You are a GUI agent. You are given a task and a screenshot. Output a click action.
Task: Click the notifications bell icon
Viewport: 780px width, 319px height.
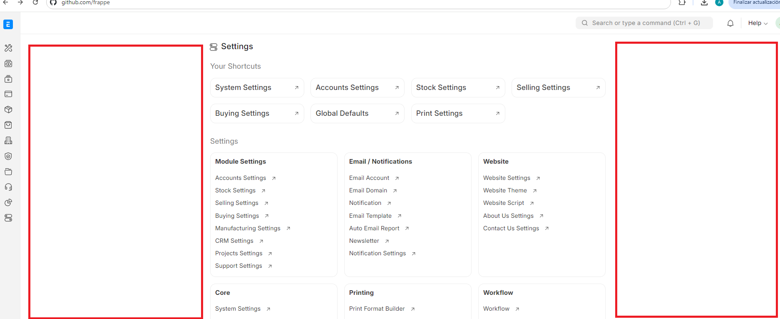(x=730, y=23)
